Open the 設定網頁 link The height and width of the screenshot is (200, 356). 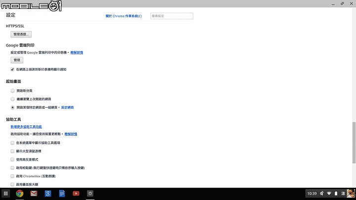[x=67, y=108]
